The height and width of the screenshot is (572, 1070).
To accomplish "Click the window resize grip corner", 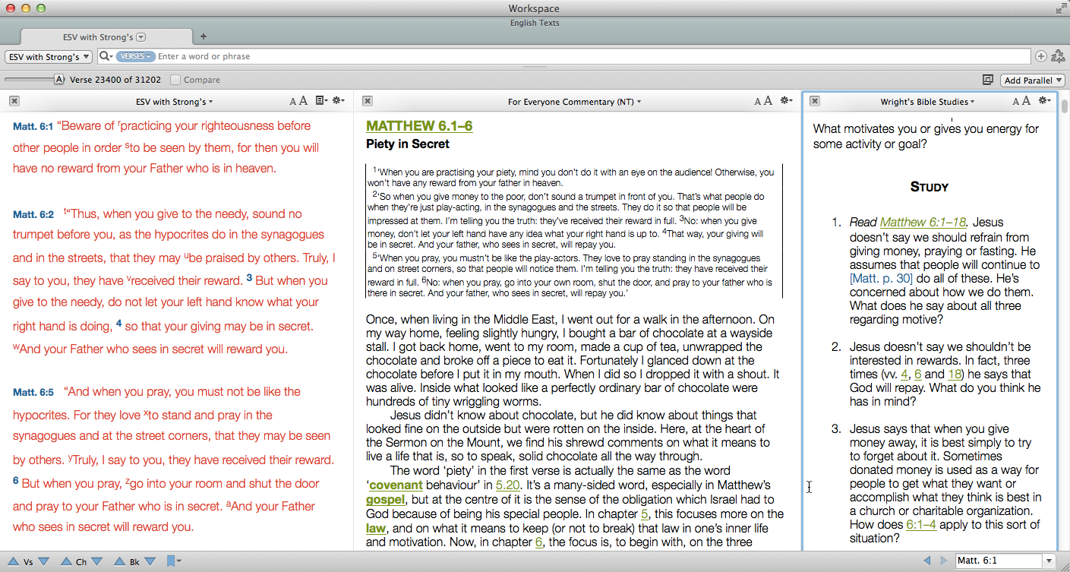I will click(1063, 566).
